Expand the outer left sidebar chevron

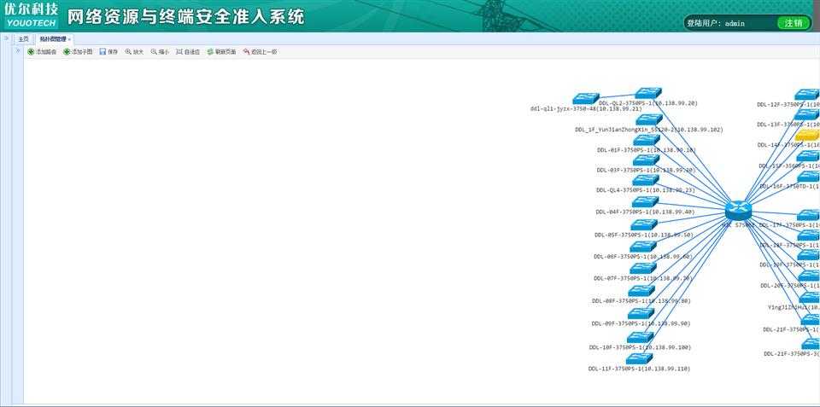pos(6,38)
